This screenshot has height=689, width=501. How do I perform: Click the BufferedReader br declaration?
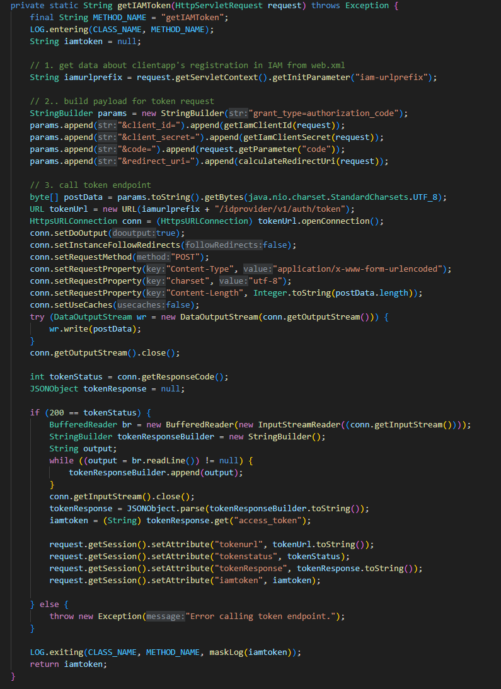[x=91, y=424]
